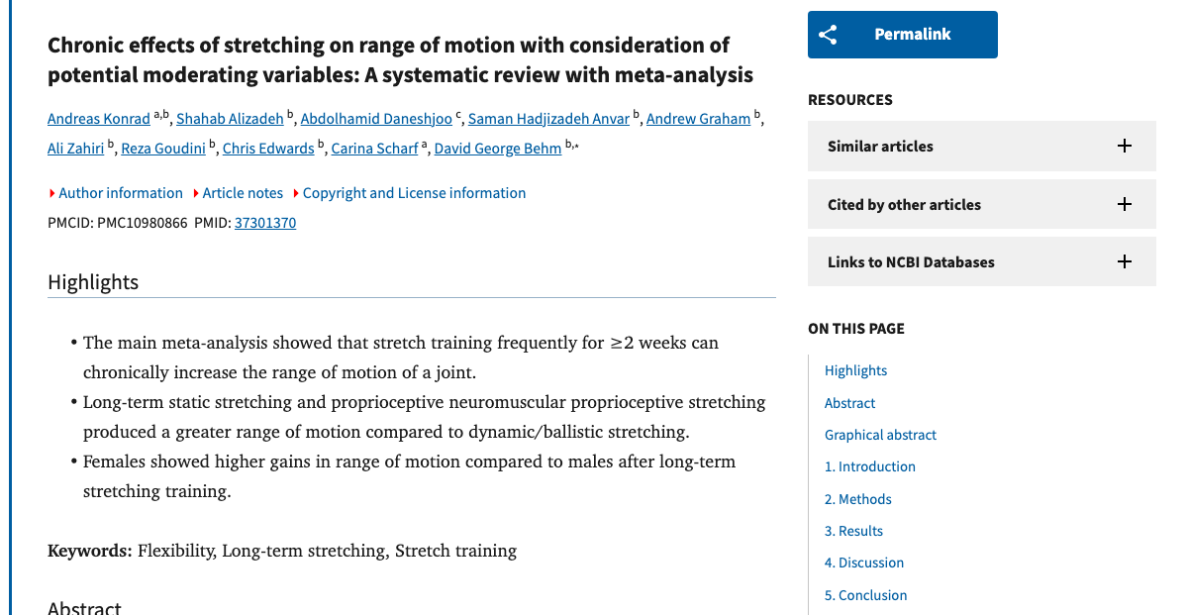Click the plus icon next to Similar articles
Image resolution: width=1188 pixels, height=615 pixels.
coord(1124,146)
